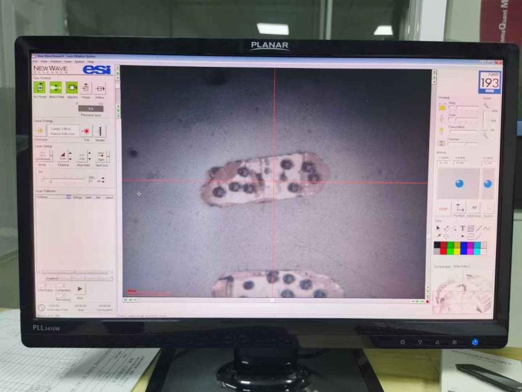
Task: Adjust the Polarizer slider
Action: 463,143
